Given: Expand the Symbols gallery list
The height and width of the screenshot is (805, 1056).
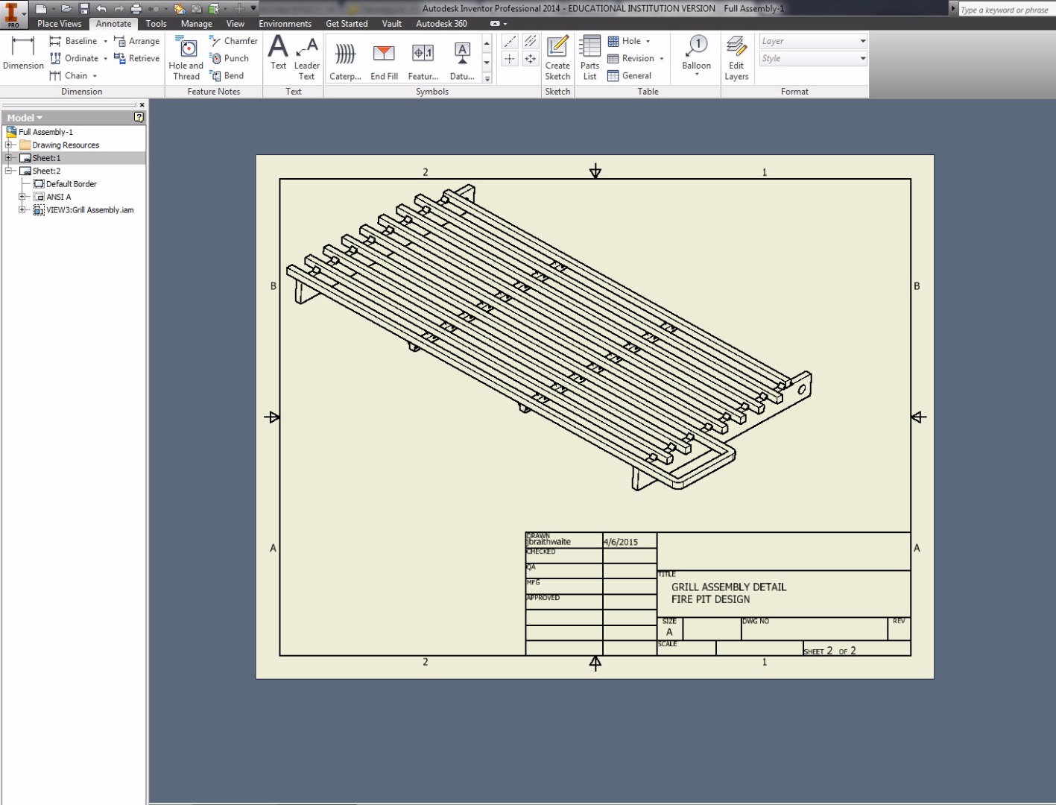Looking at the screenshot, I should 487,78.
